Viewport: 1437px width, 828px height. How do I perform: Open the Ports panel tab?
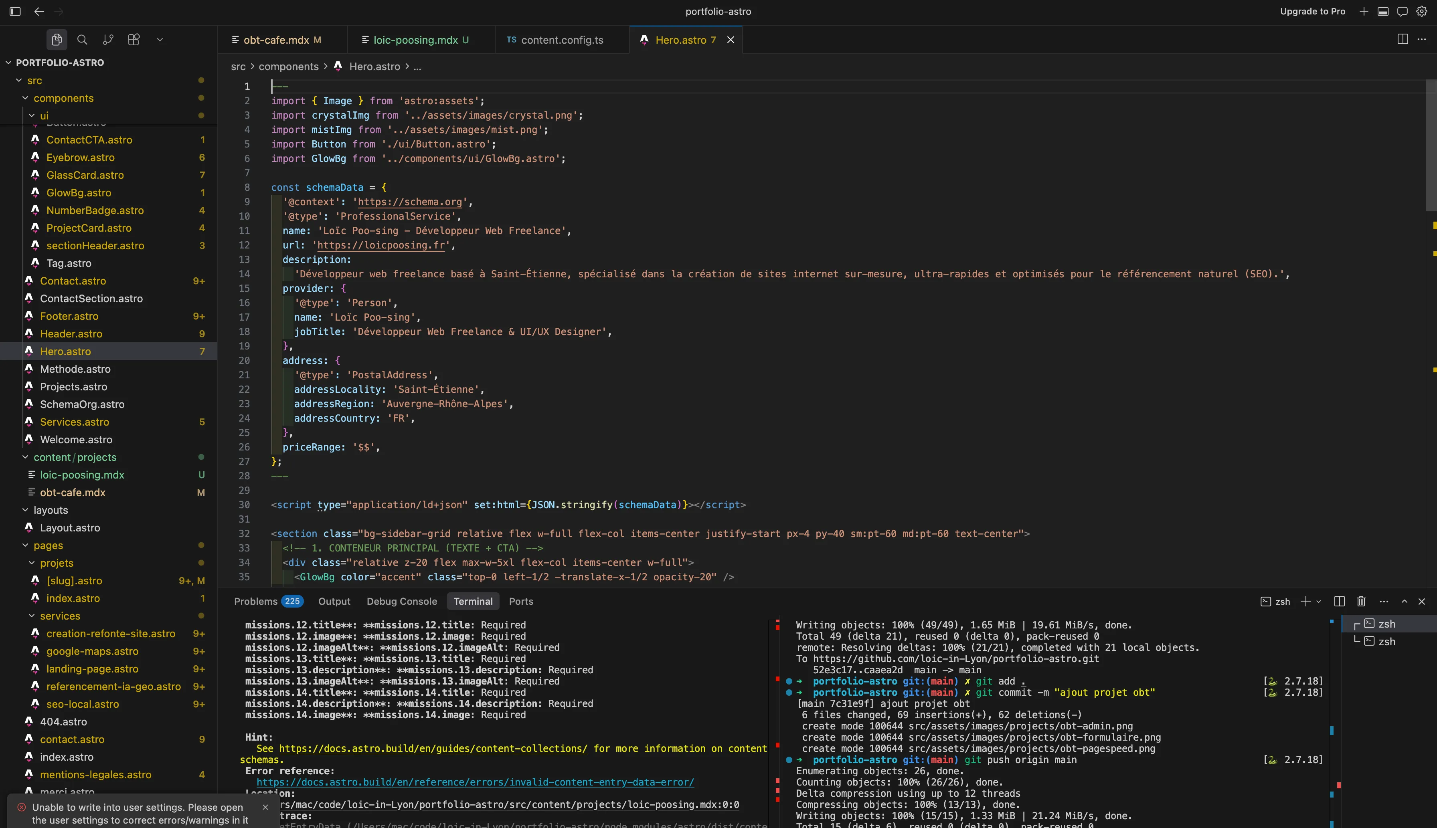[x=521, y=601]
